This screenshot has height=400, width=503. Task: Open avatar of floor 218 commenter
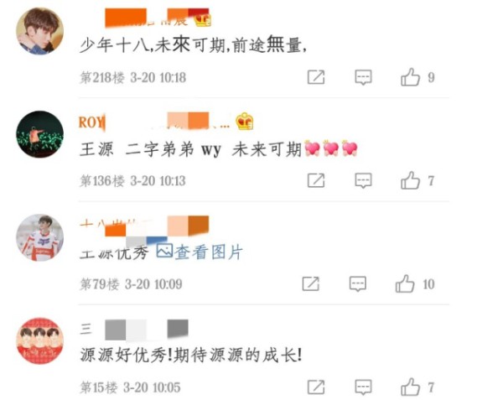coord(39,31)
